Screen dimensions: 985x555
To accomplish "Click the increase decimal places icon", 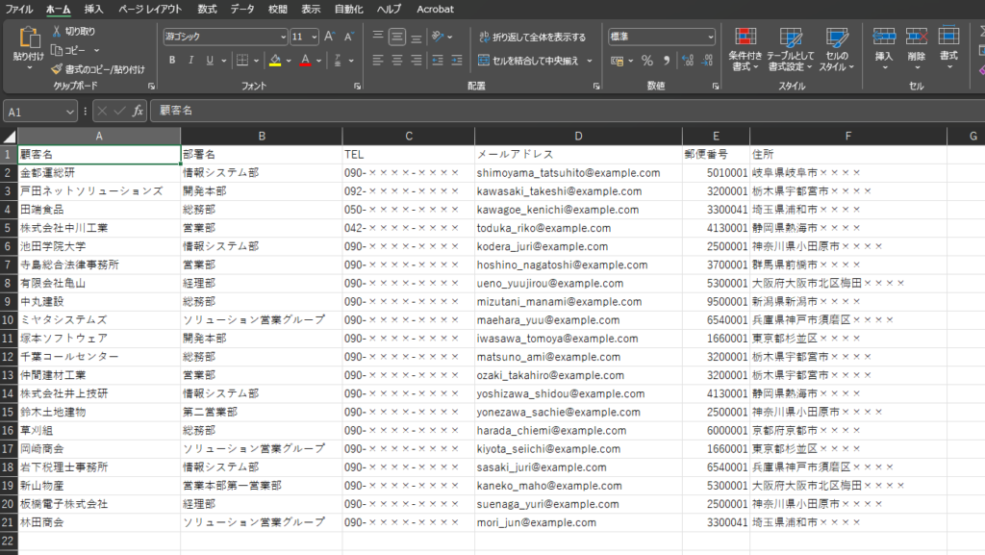I will tap(687, 61).
